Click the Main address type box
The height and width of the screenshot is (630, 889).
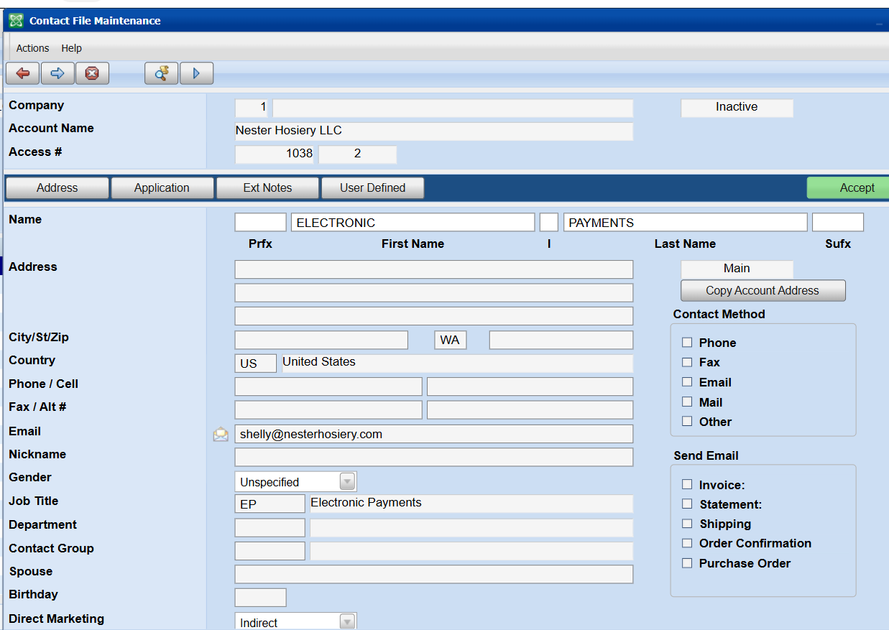click(x=737, y=269)
